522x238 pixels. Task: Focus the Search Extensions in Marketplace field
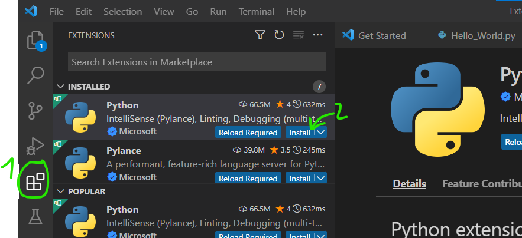(x=197, y=61)
